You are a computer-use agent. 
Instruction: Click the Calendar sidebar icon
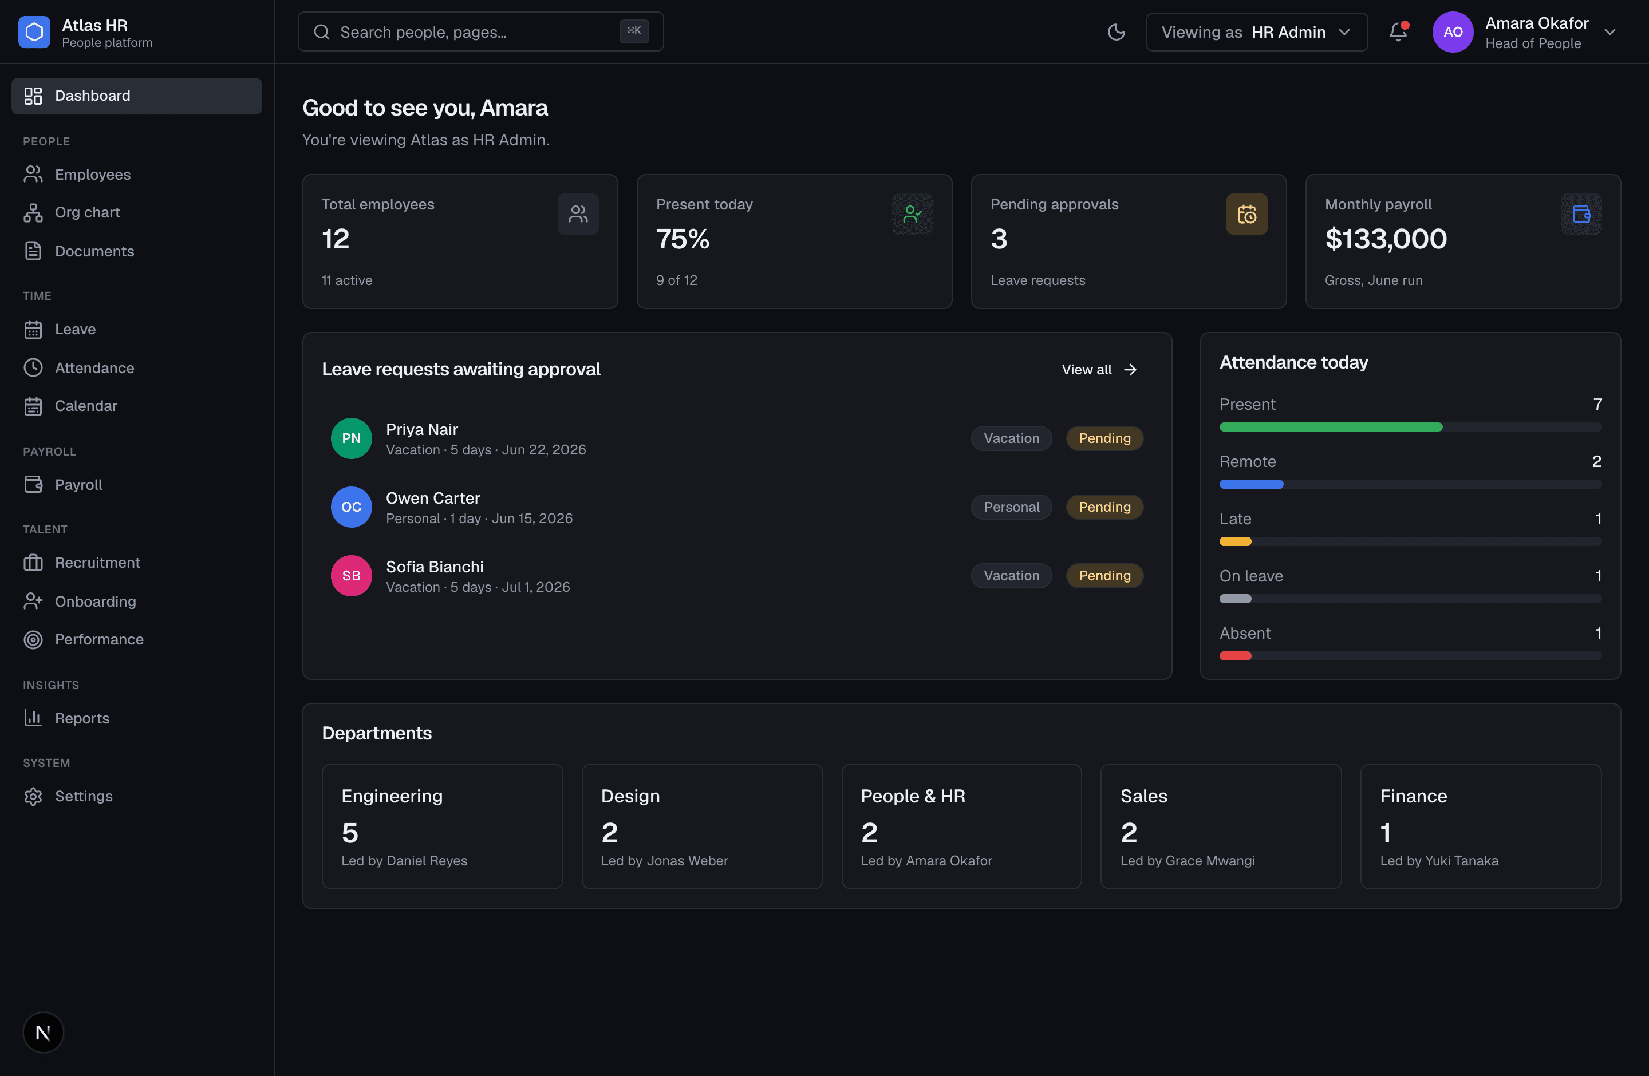(x=33, y=406)
